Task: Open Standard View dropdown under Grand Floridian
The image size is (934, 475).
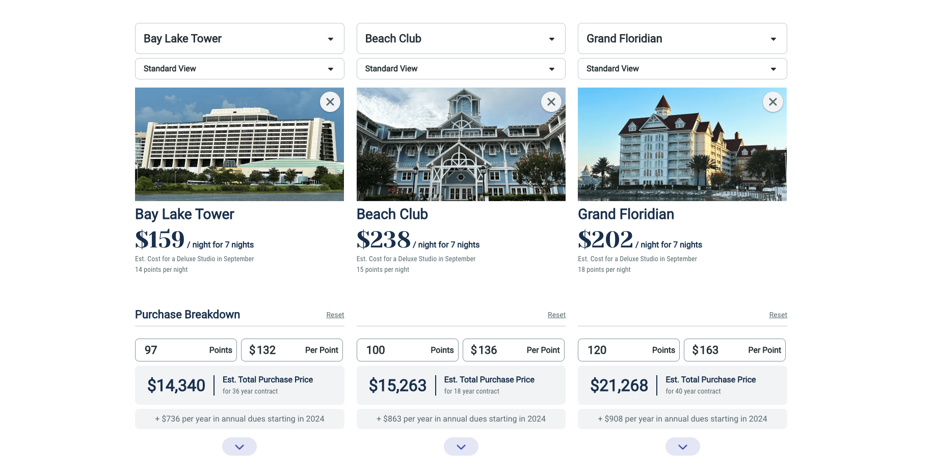Action: 682,69
